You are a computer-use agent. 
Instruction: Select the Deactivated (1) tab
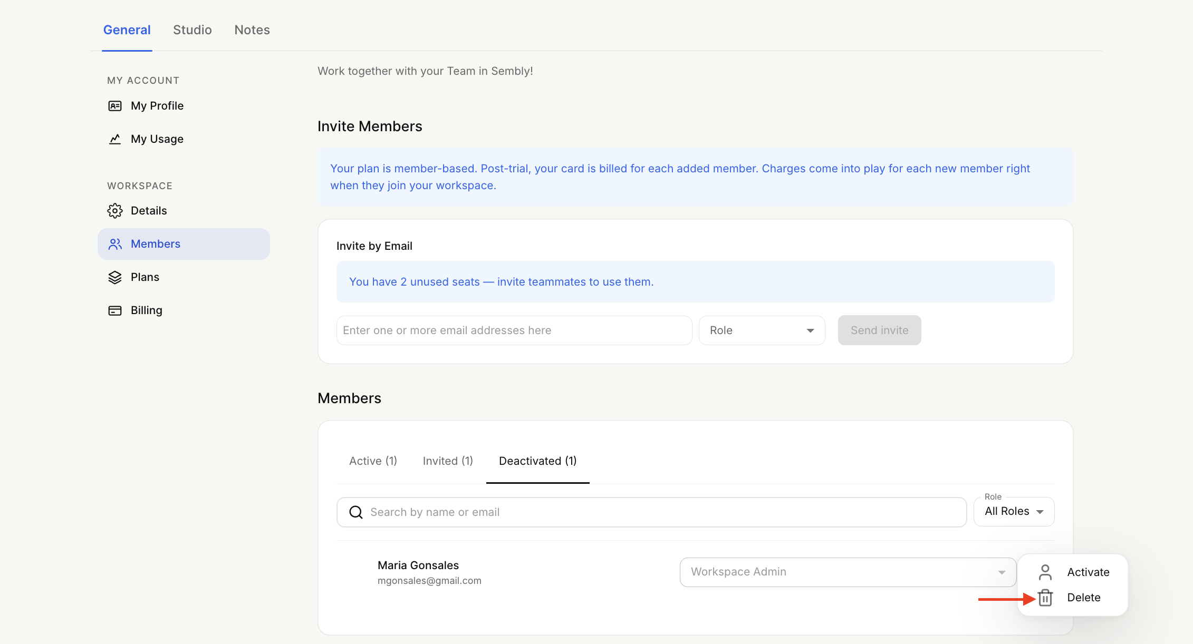(538, 461)
